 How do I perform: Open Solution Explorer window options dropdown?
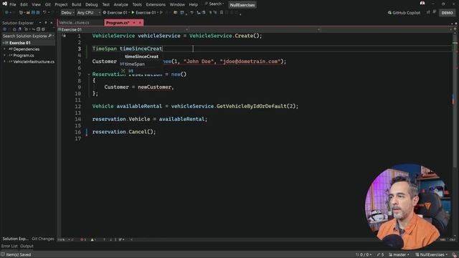pos(40,22)
